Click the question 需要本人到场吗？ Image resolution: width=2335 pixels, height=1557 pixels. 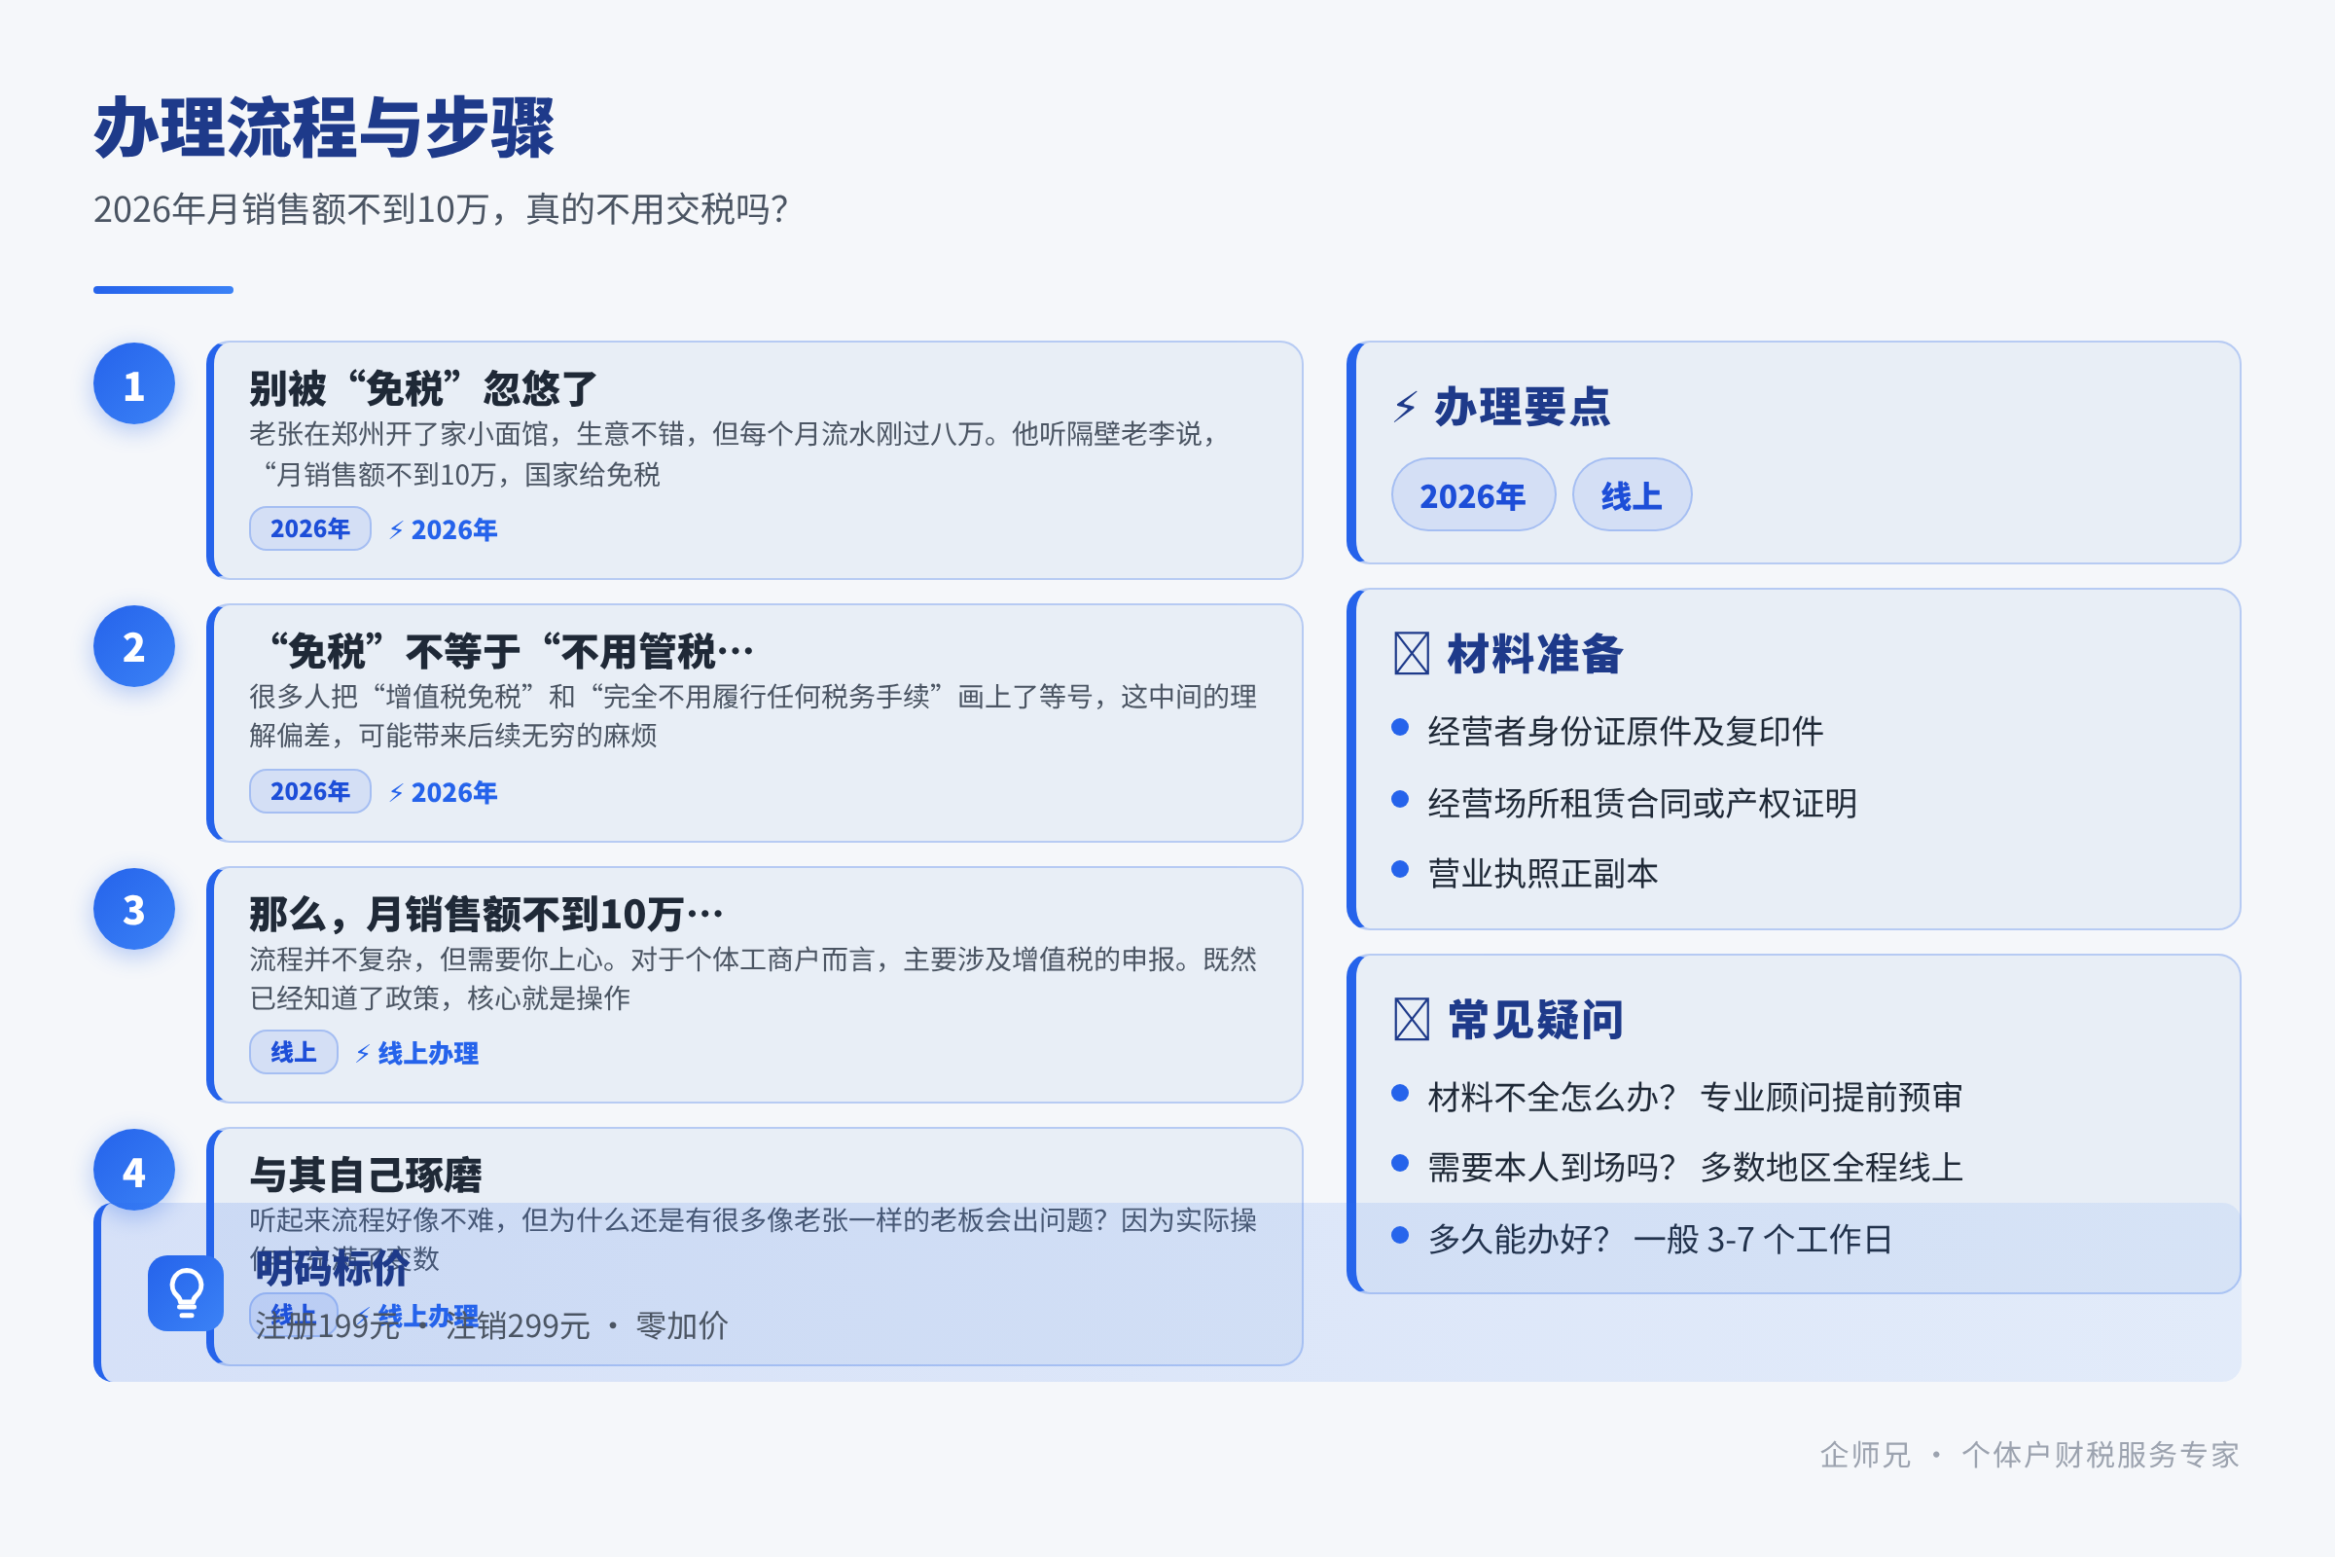tap(1552, 1167)
